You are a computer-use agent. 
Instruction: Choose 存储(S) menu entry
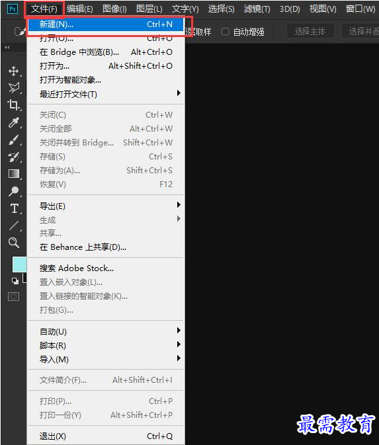pos(106,156)
